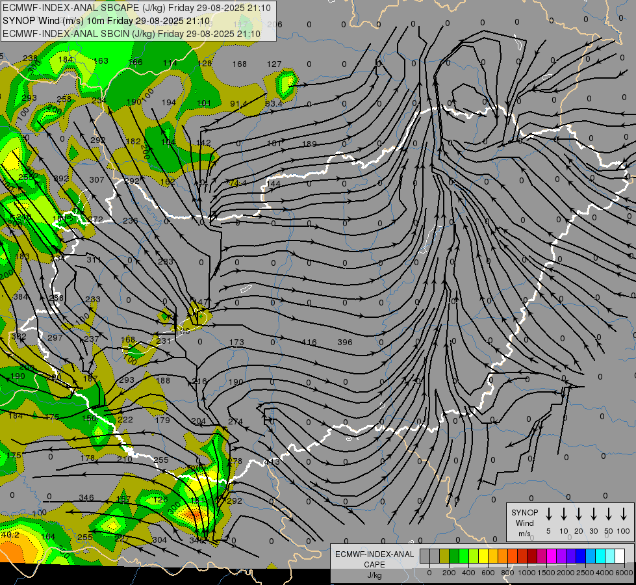Click the 600 tick on the CAPE scale
636x585 pixels.
coord(488,573)
